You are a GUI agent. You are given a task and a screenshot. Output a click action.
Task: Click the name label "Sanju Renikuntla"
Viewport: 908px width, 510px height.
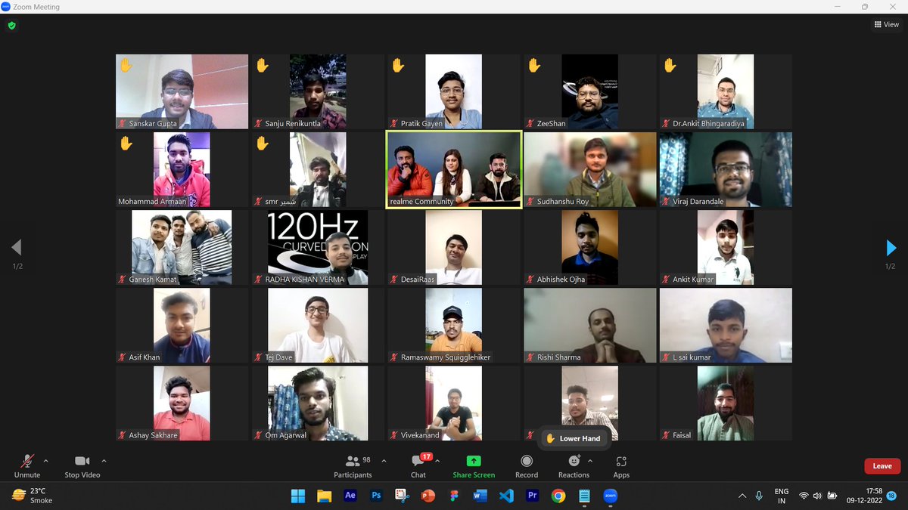click(292, 123)
